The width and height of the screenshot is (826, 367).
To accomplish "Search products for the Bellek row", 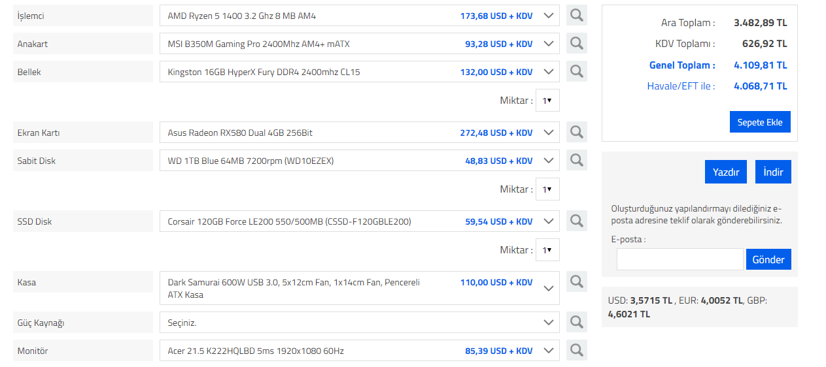I will [576, 71].
